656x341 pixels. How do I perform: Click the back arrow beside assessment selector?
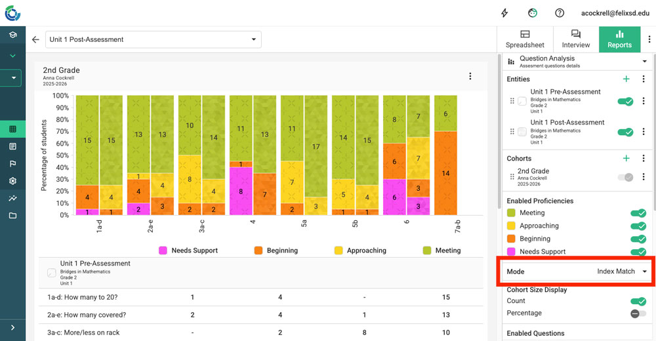35,39
